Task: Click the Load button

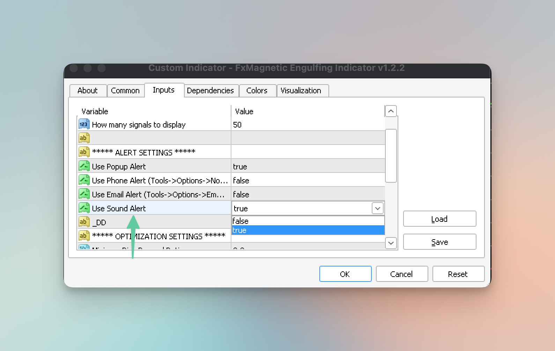Action: tap(440, 219)
